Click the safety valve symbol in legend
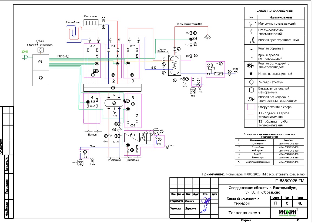 pyautogui.click(x=251, y=40)
